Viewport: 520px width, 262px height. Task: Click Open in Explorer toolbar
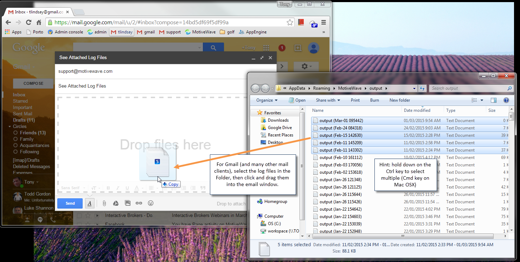tap(297, 100)
